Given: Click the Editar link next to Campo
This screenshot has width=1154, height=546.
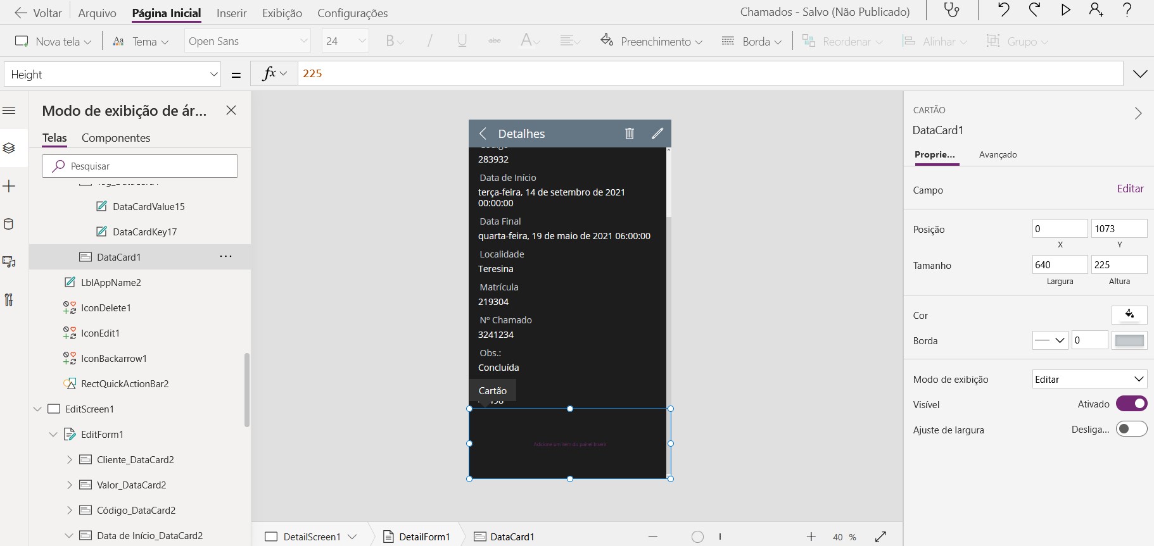Looking at the screenshot, I should click(x=1130, y=189).
